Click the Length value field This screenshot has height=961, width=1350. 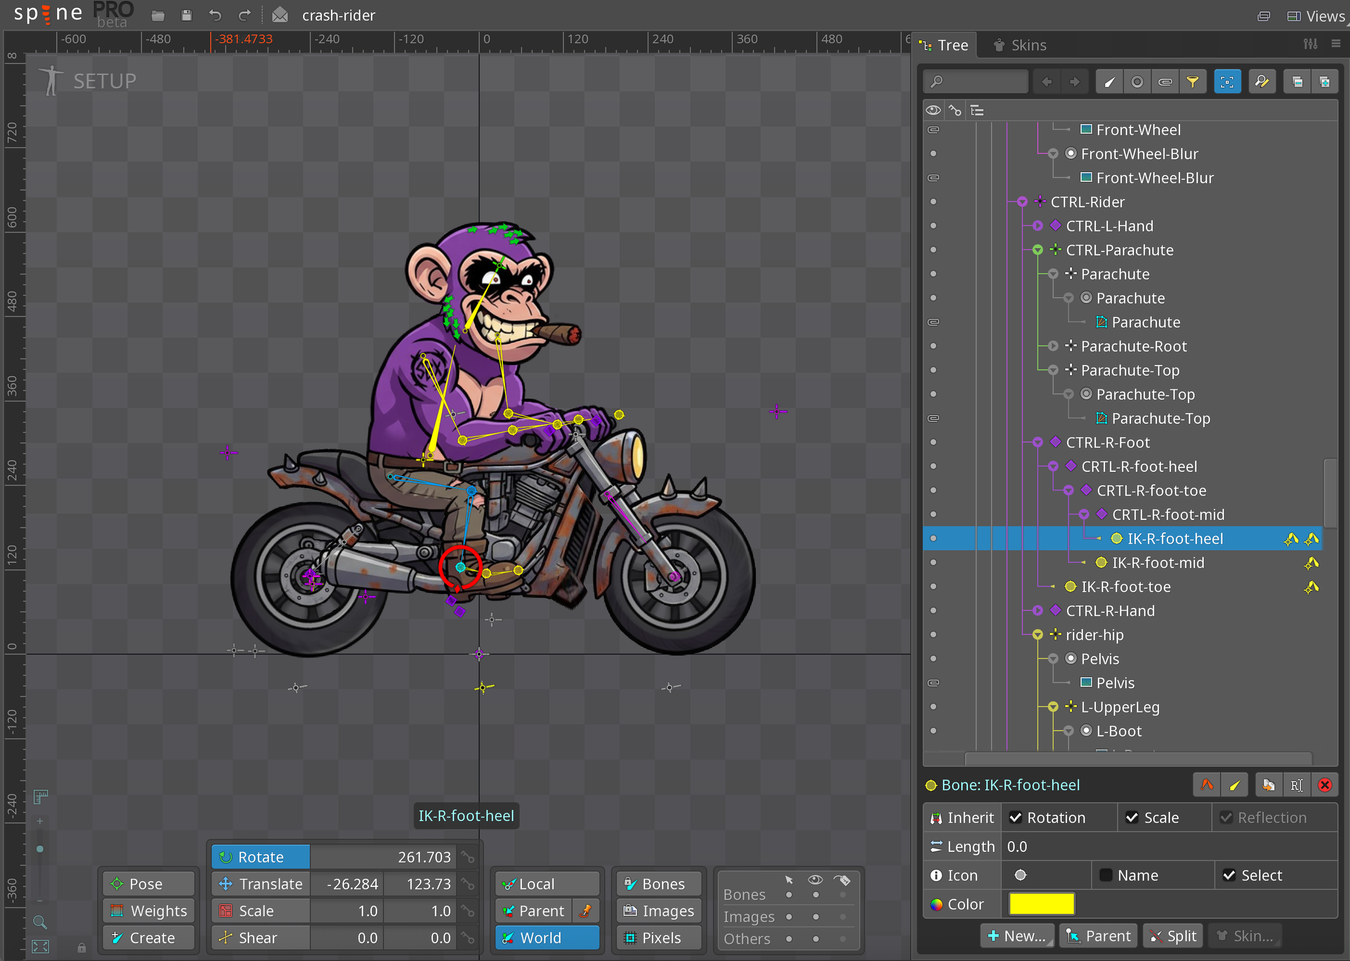click(x=1169, y=846)
